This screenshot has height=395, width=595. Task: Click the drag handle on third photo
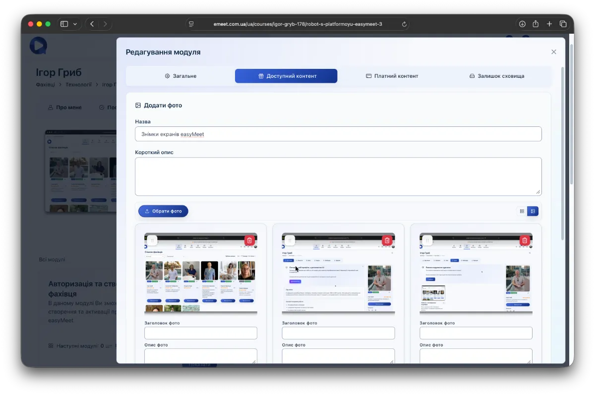click(x=427, y=240)
